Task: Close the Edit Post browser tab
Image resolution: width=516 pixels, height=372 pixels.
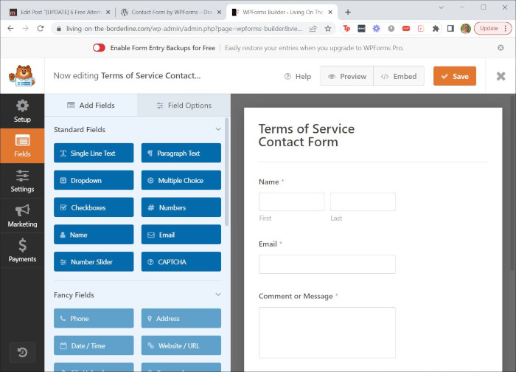Action: 108,13
